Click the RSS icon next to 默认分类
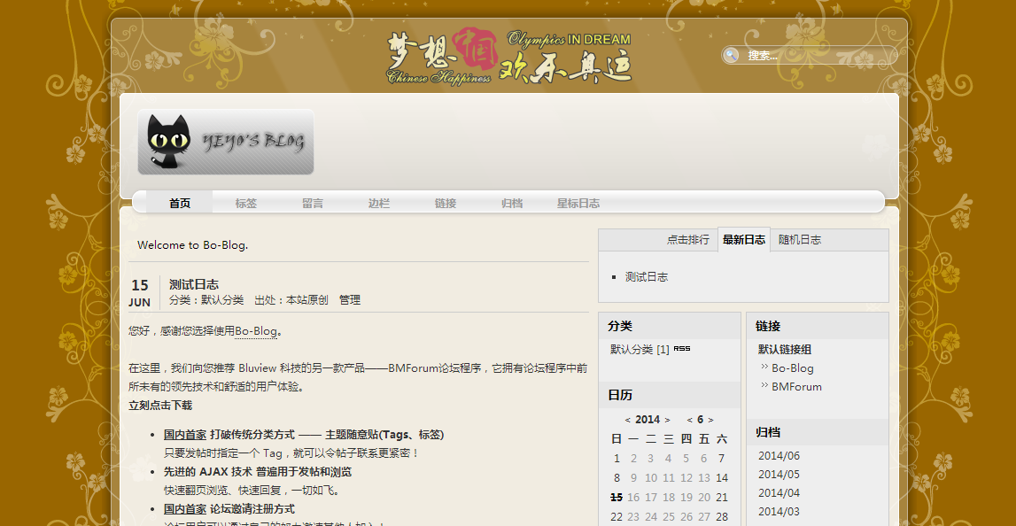The image size is (1016, 526). tap(682, 349)
